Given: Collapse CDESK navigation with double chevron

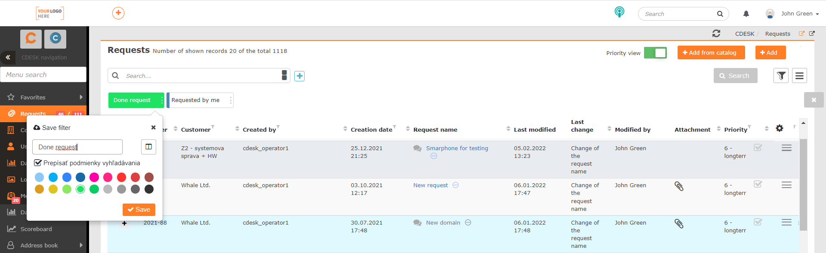Looking at the screenshot, I should 8,57.
